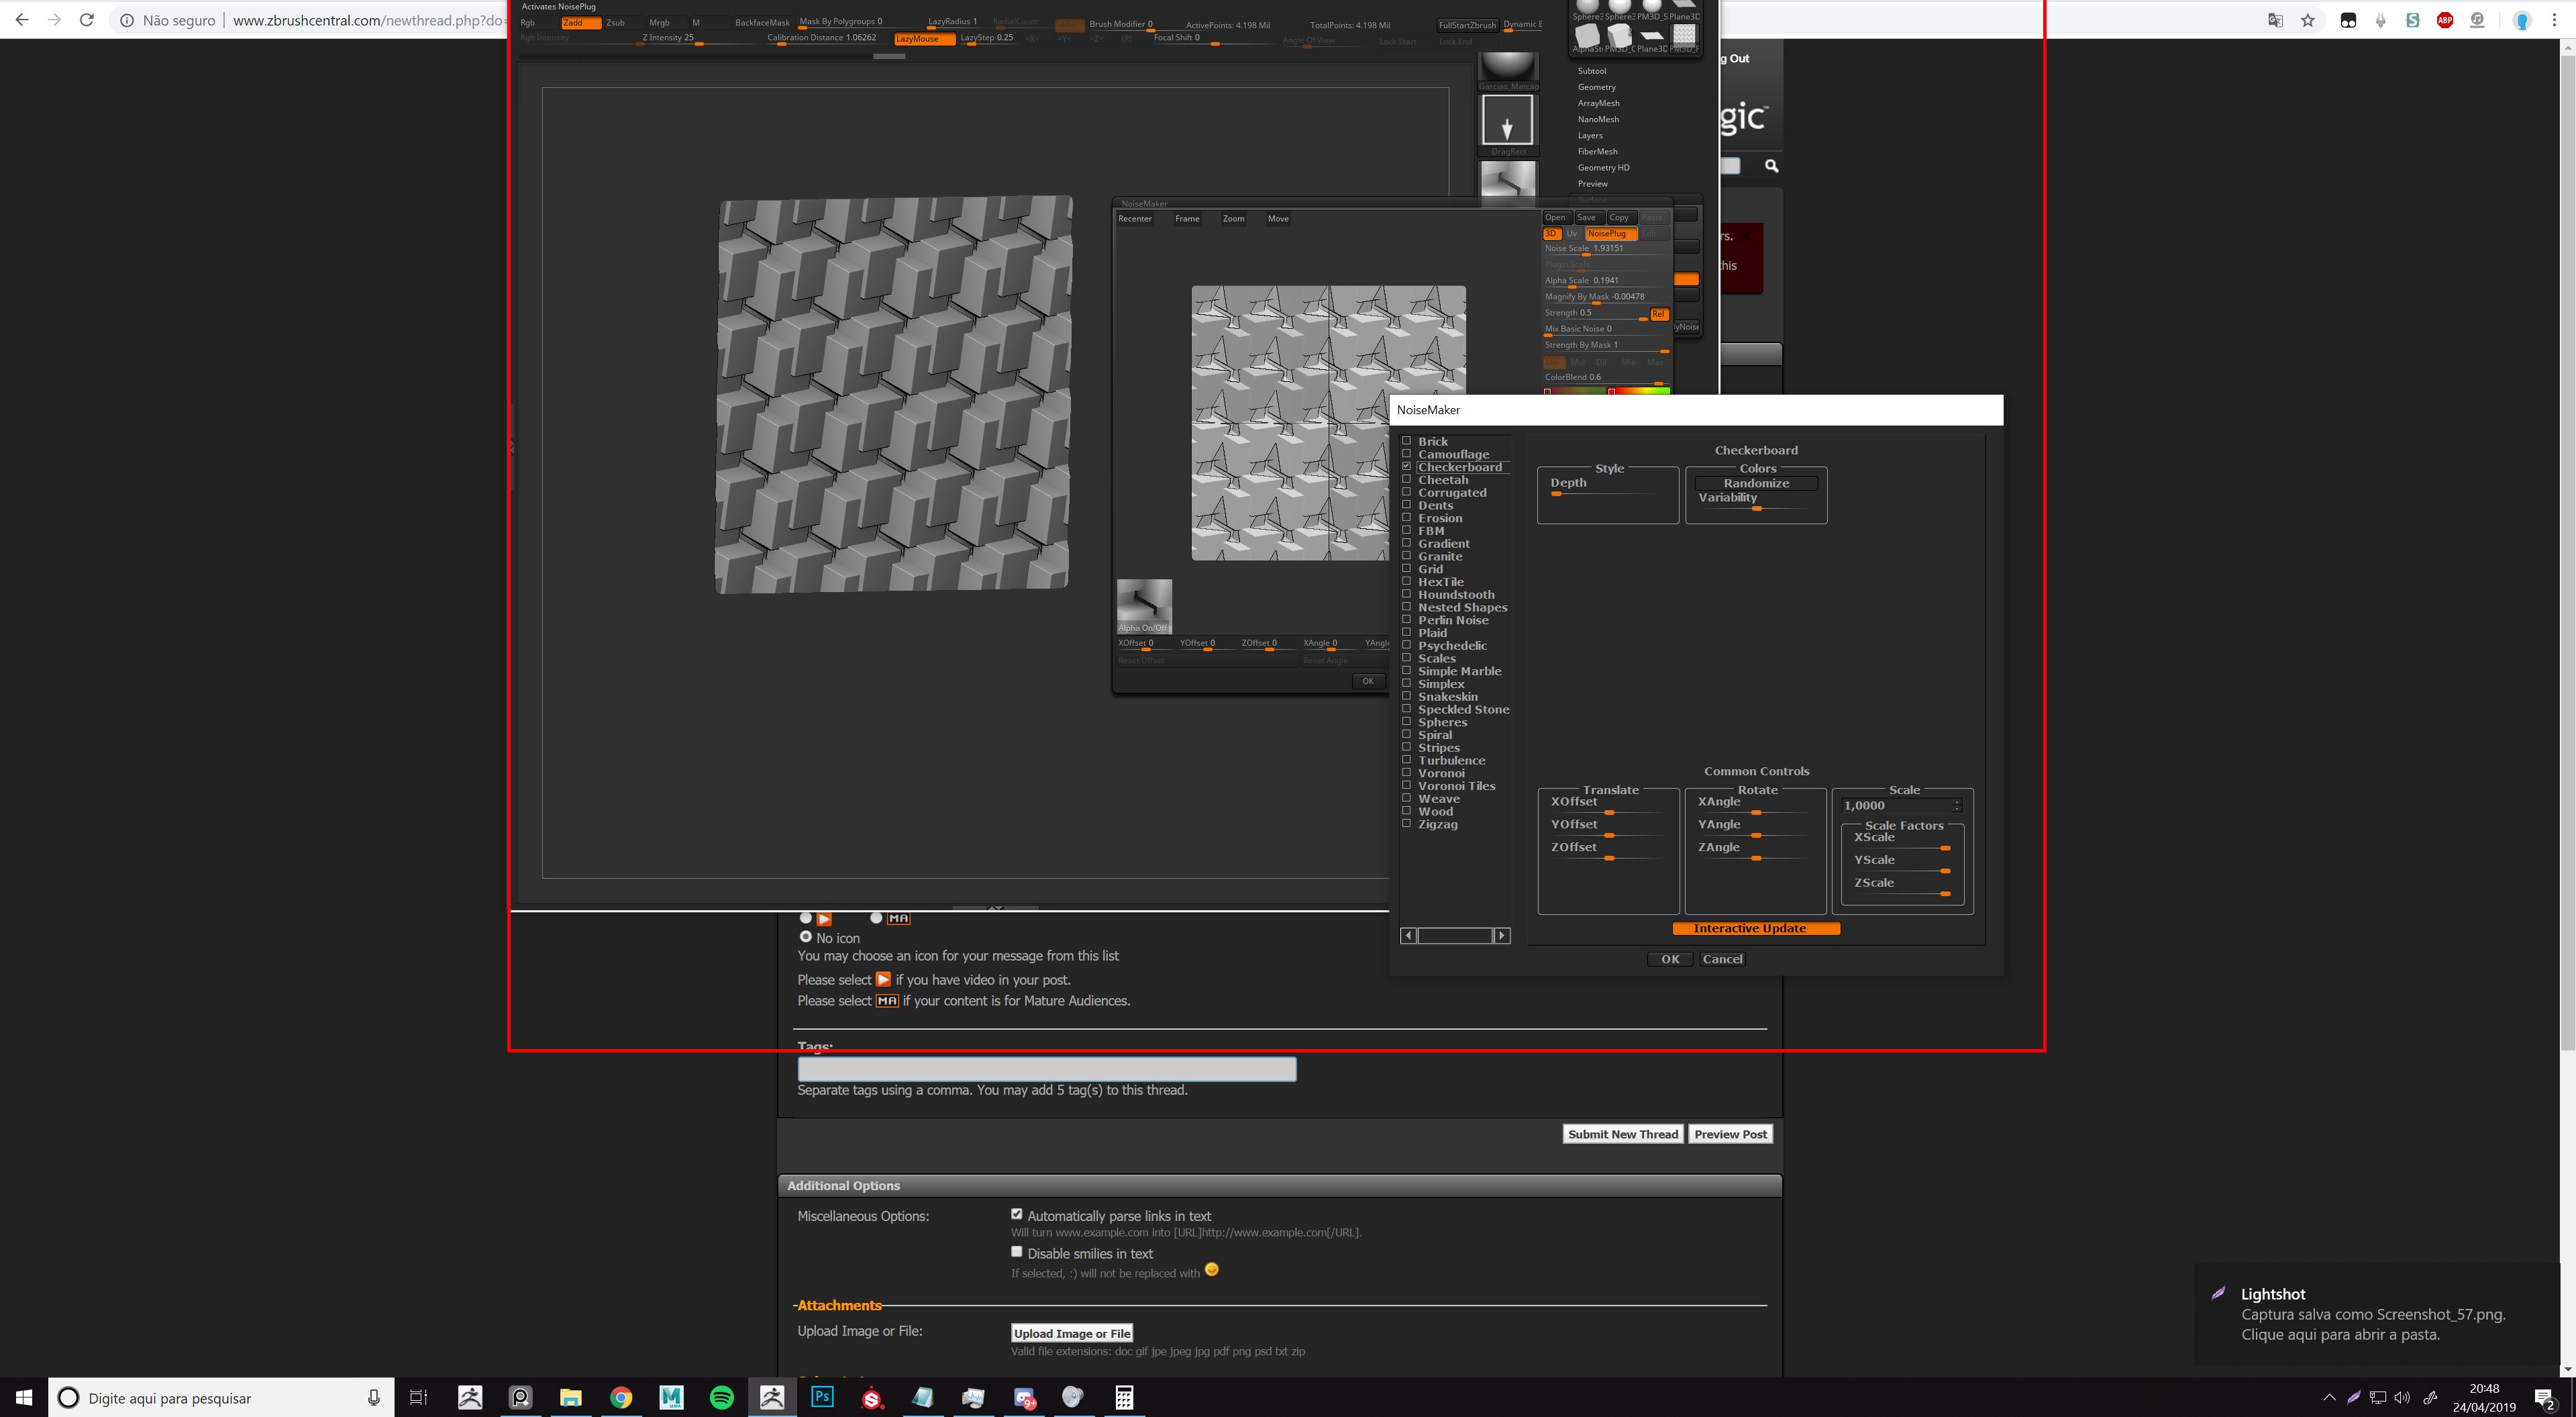Viewport: 2576px width, 1417px height.
Task: Reload the page in Chrome
Action: pyautogui.click(x=87, y=20)
